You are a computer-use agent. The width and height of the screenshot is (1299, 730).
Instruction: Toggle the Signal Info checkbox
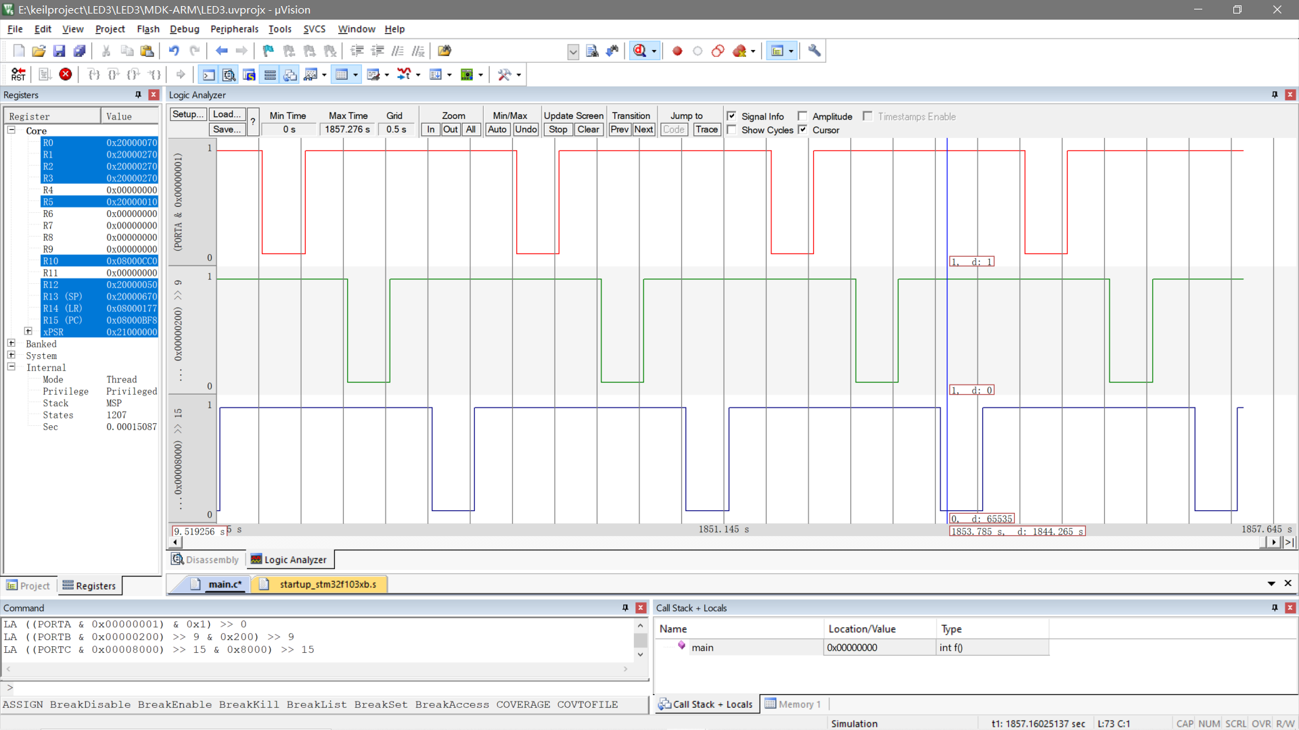tap(731, 117)
